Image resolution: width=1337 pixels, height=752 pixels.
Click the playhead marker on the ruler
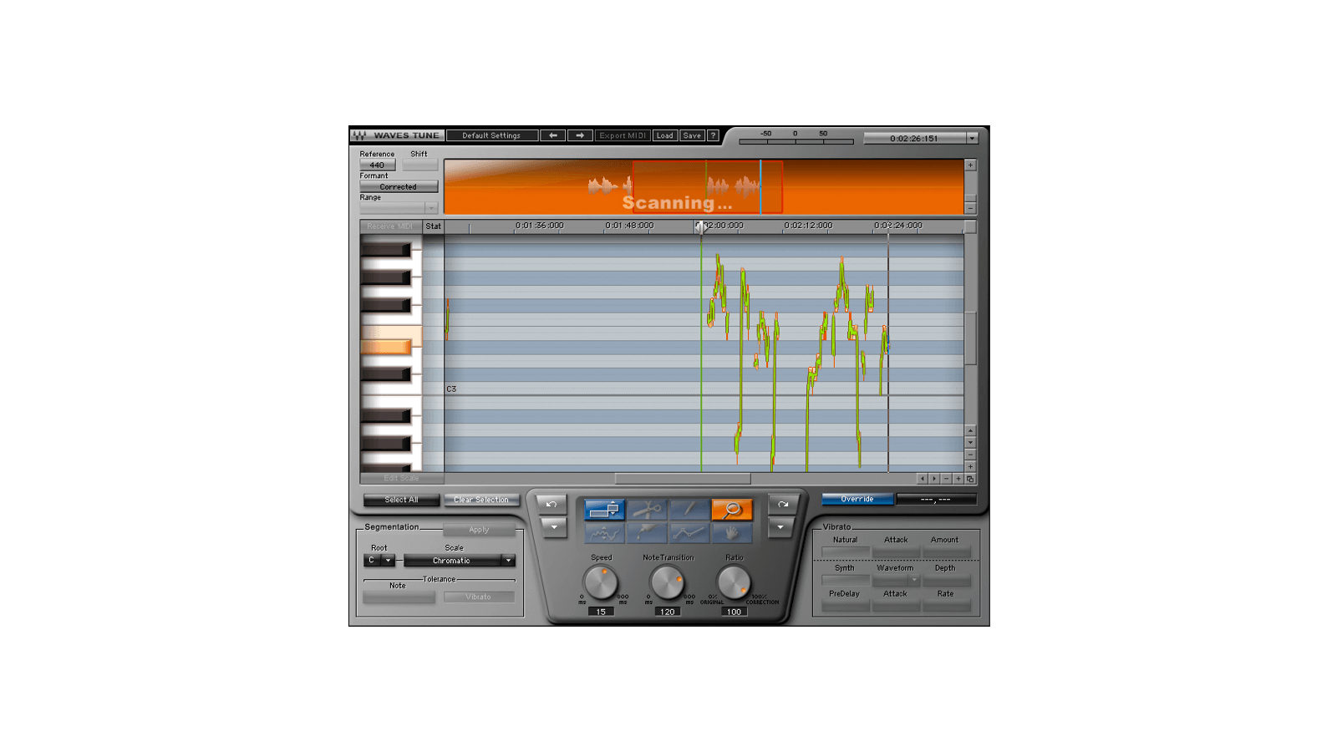pyautogui.click(x=699, y=226)
